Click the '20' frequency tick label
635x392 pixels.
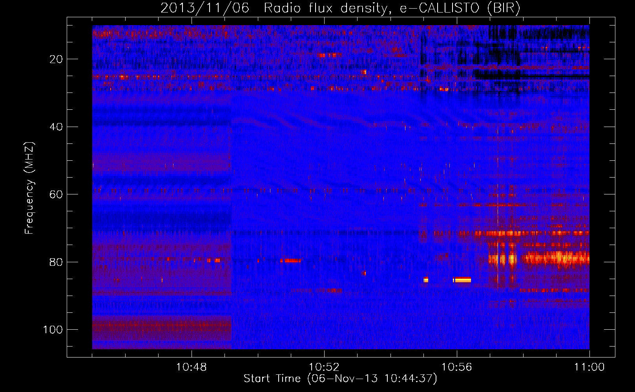[x=57, y=59]
